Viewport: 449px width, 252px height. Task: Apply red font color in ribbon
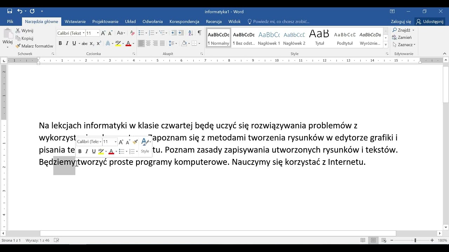(128, 44)
